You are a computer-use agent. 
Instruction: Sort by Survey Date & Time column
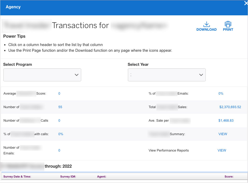click(17, 177)
